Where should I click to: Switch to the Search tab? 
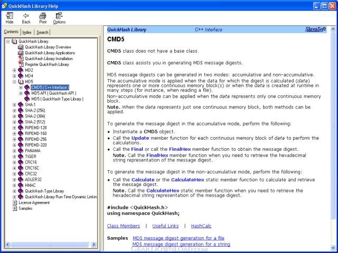click(42, 32)
